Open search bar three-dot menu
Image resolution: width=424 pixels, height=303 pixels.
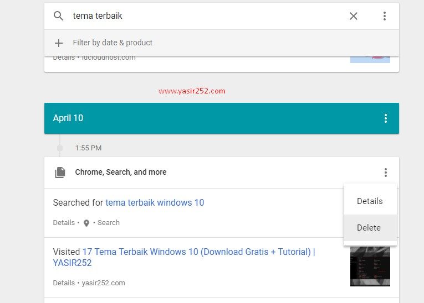tap(385, 16)
